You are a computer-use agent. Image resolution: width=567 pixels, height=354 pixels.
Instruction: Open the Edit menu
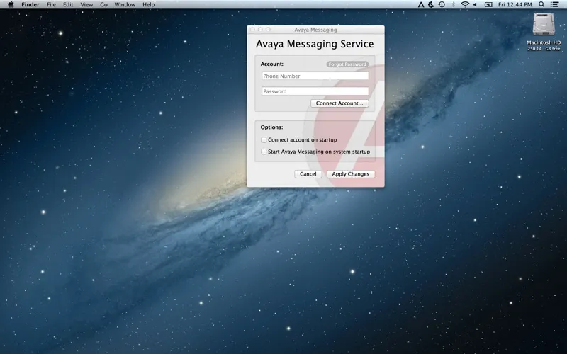(68, 4)
